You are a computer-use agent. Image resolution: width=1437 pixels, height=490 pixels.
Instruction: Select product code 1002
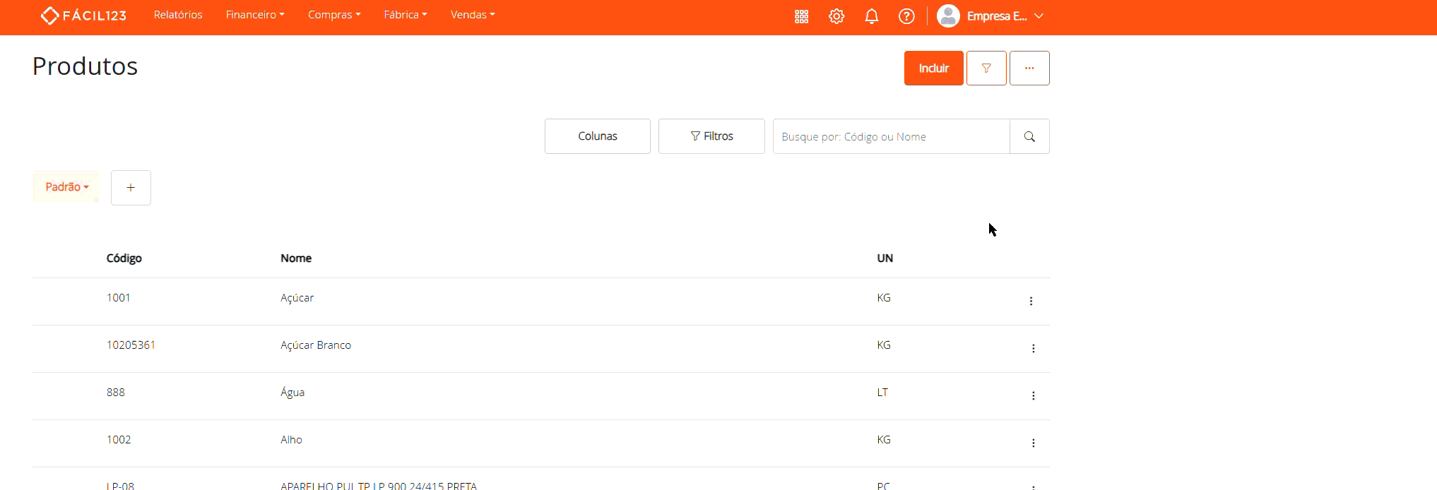pyautogui.click(x=119, y=440)
